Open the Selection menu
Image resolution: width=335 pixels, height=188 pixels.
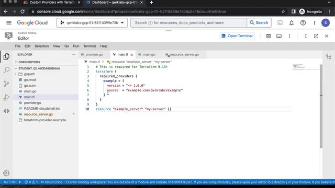pos(42,46)
